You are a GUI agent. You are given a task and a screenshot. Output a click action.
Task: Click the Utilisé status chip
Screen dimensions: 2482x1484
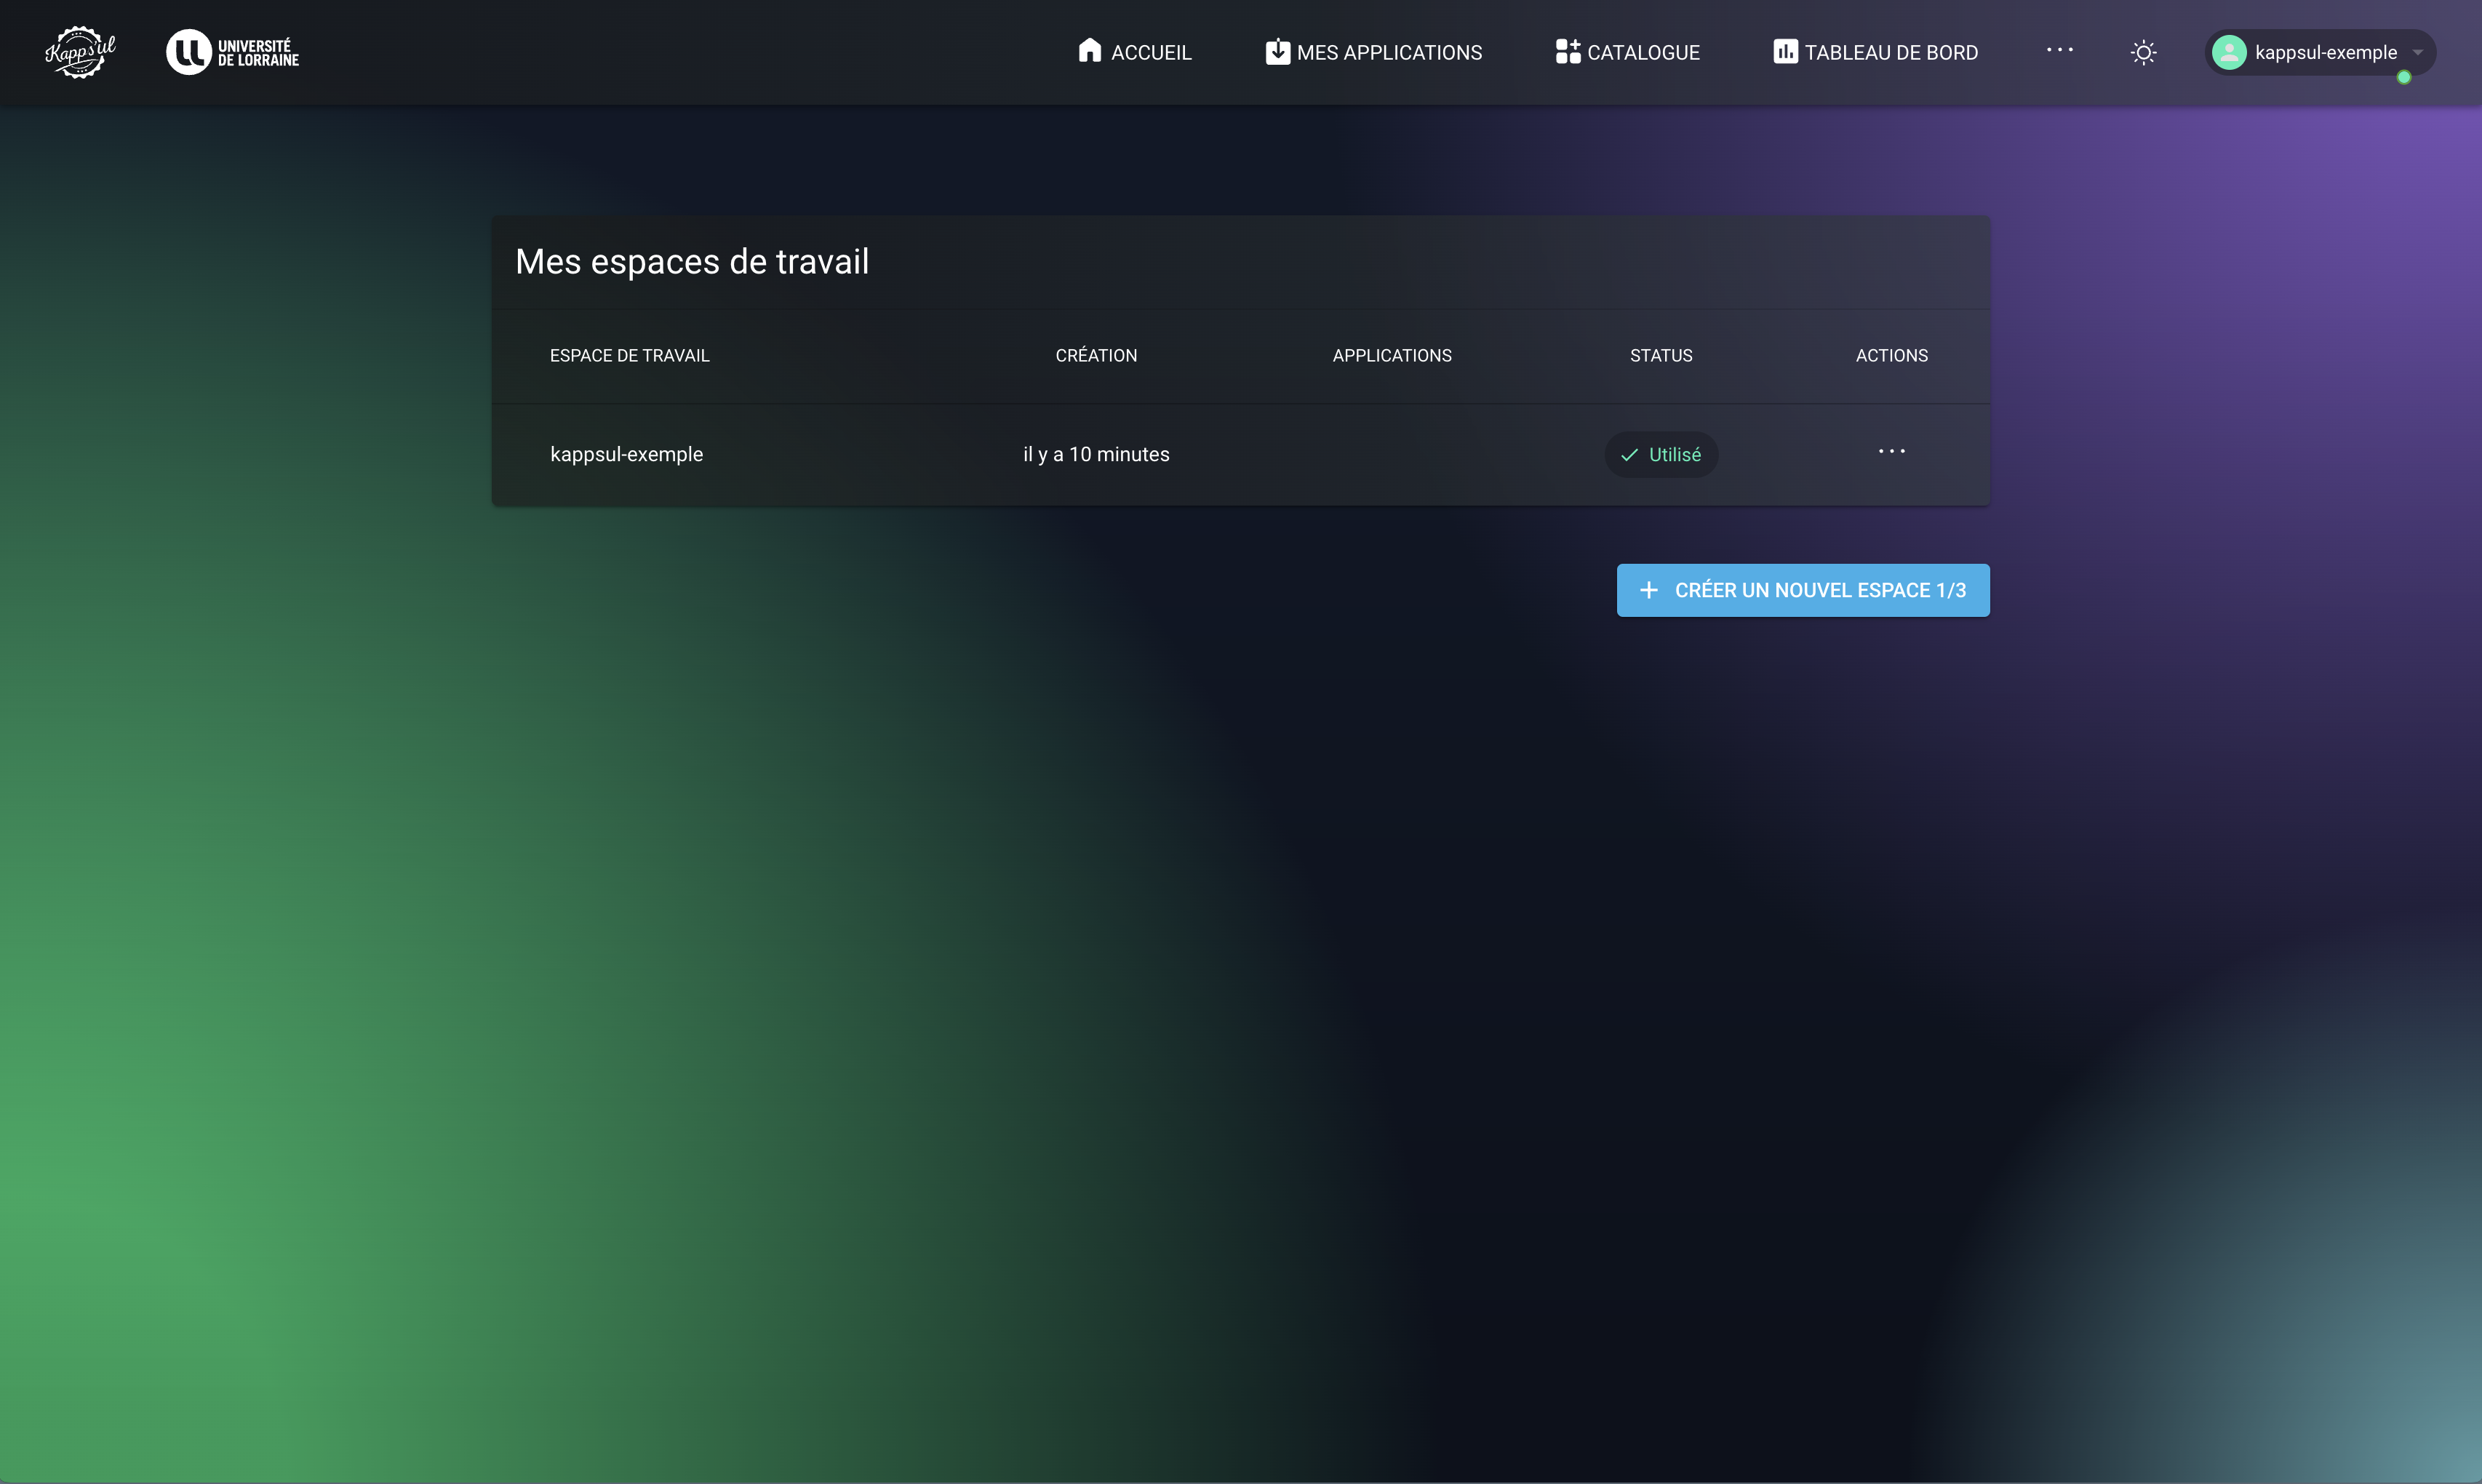click(1661, 455)
